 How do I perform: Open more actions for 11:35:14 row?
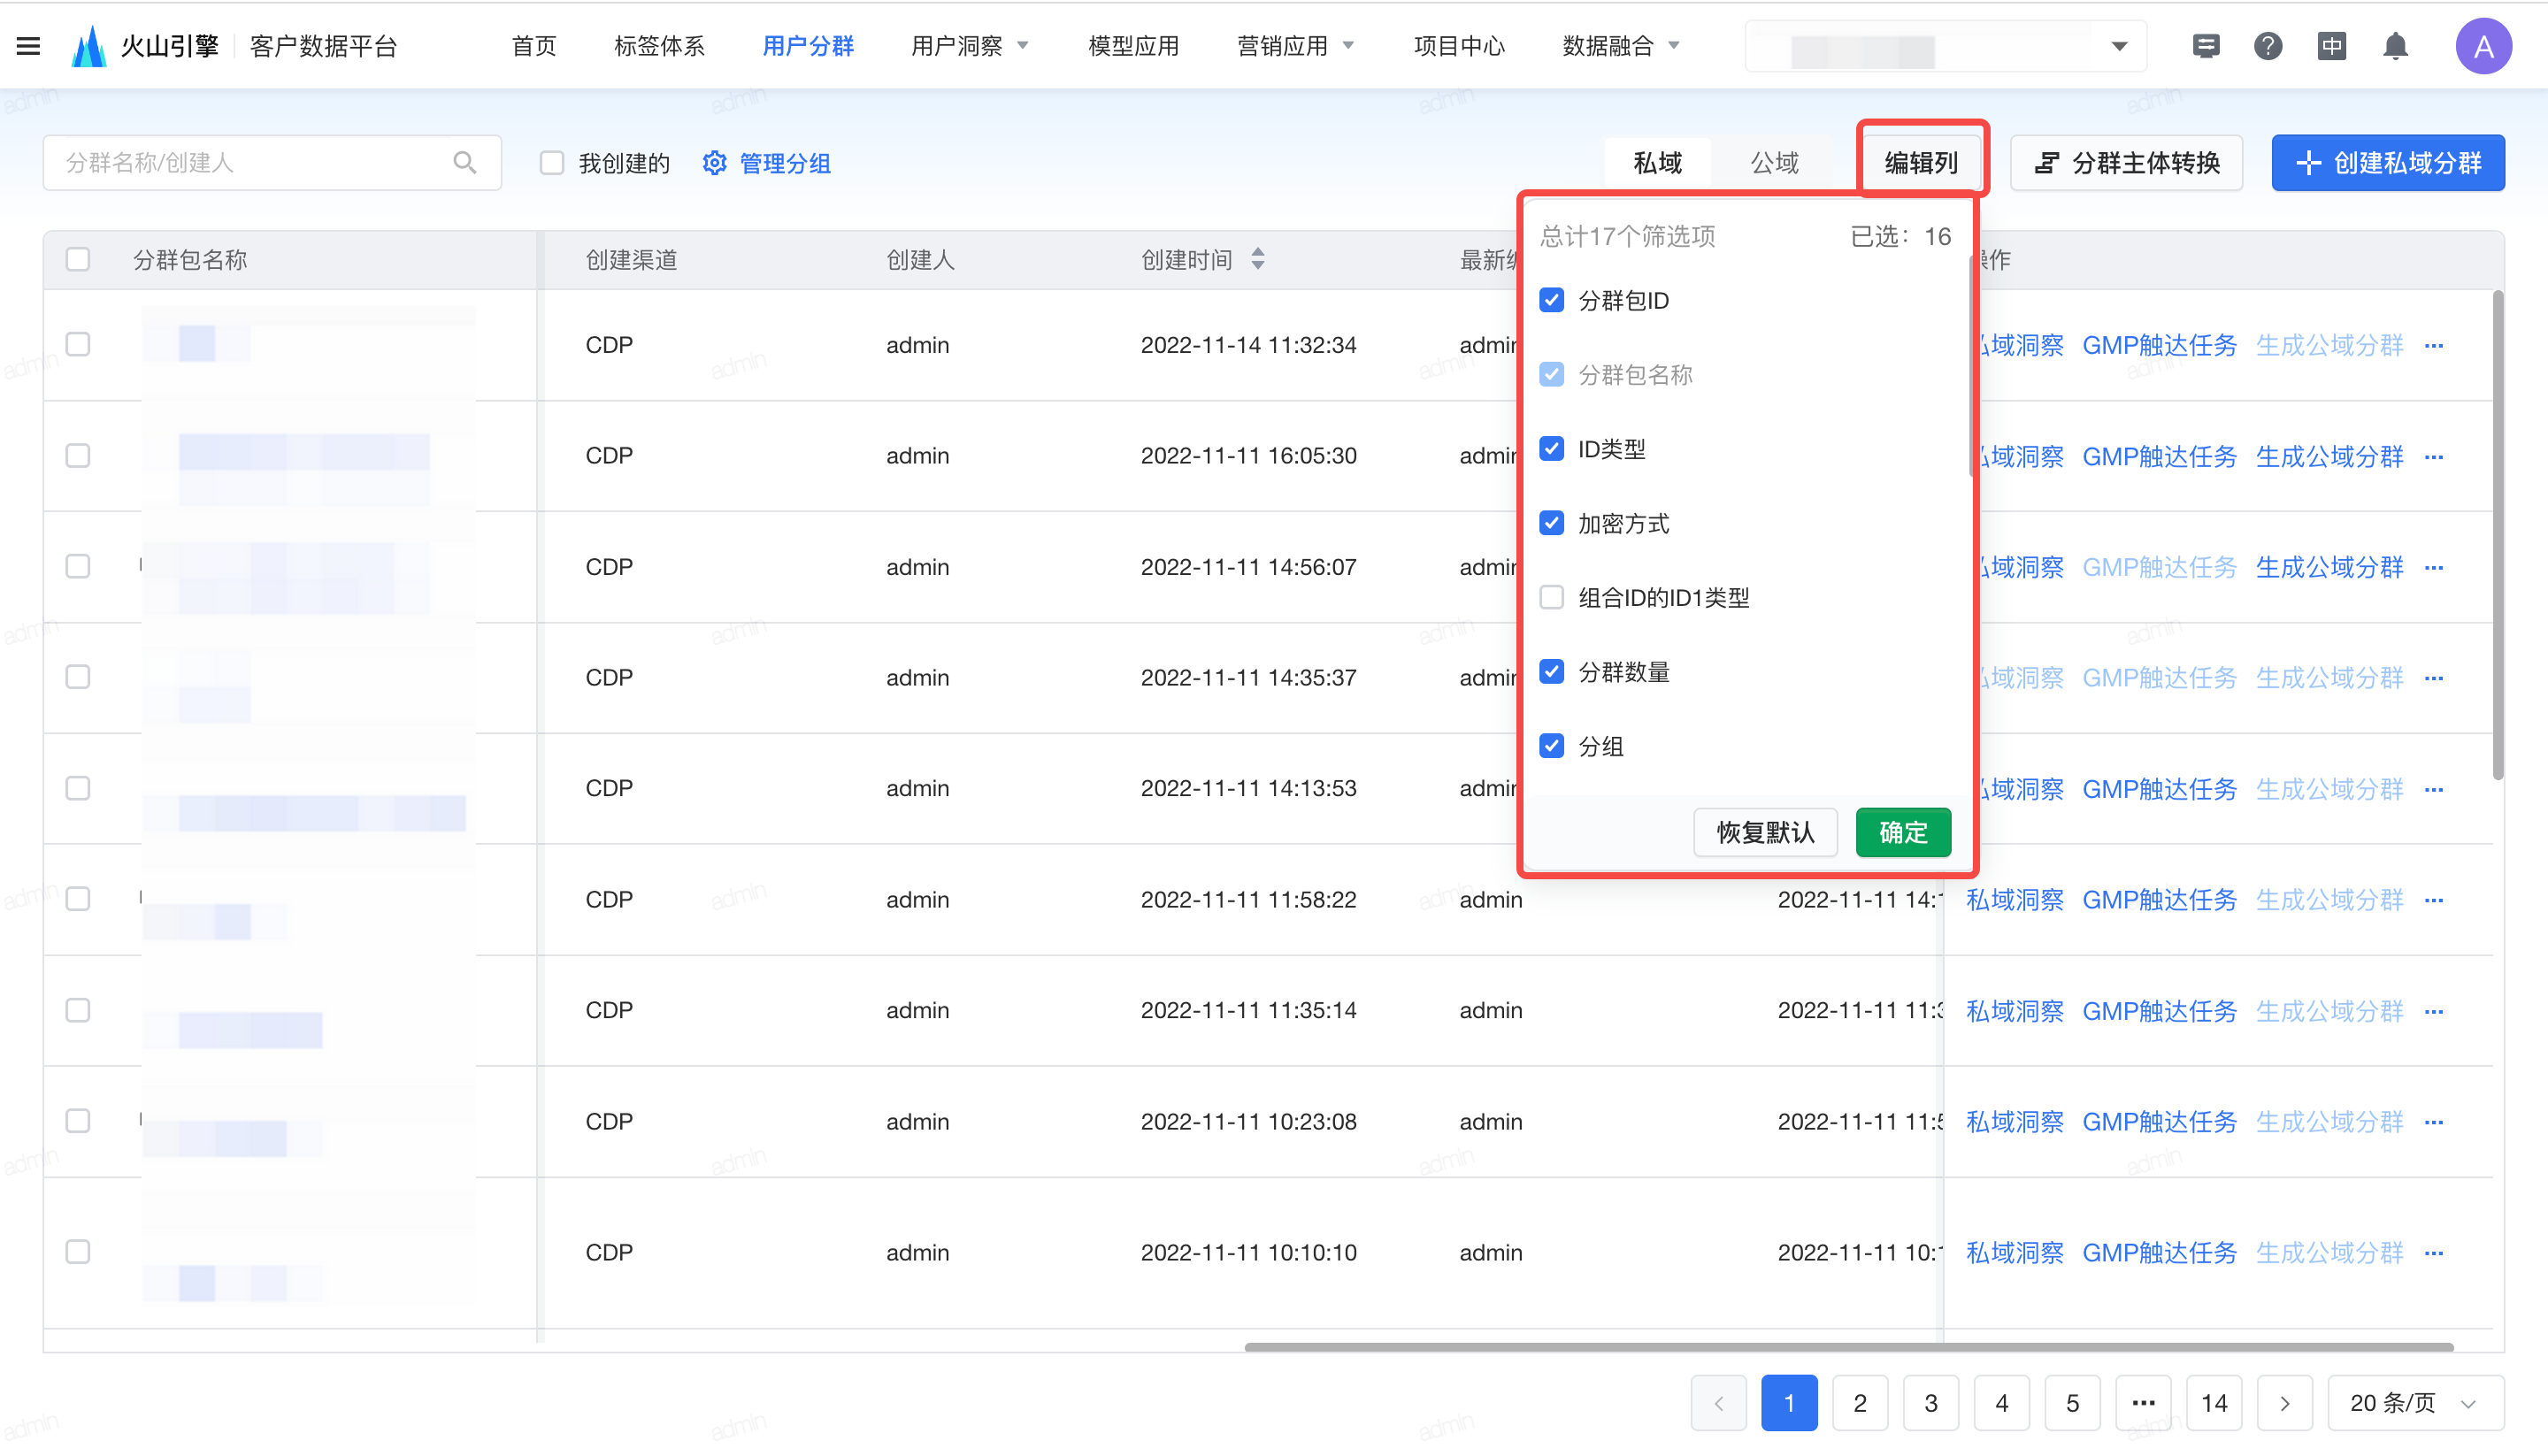coord(2434,1012)
